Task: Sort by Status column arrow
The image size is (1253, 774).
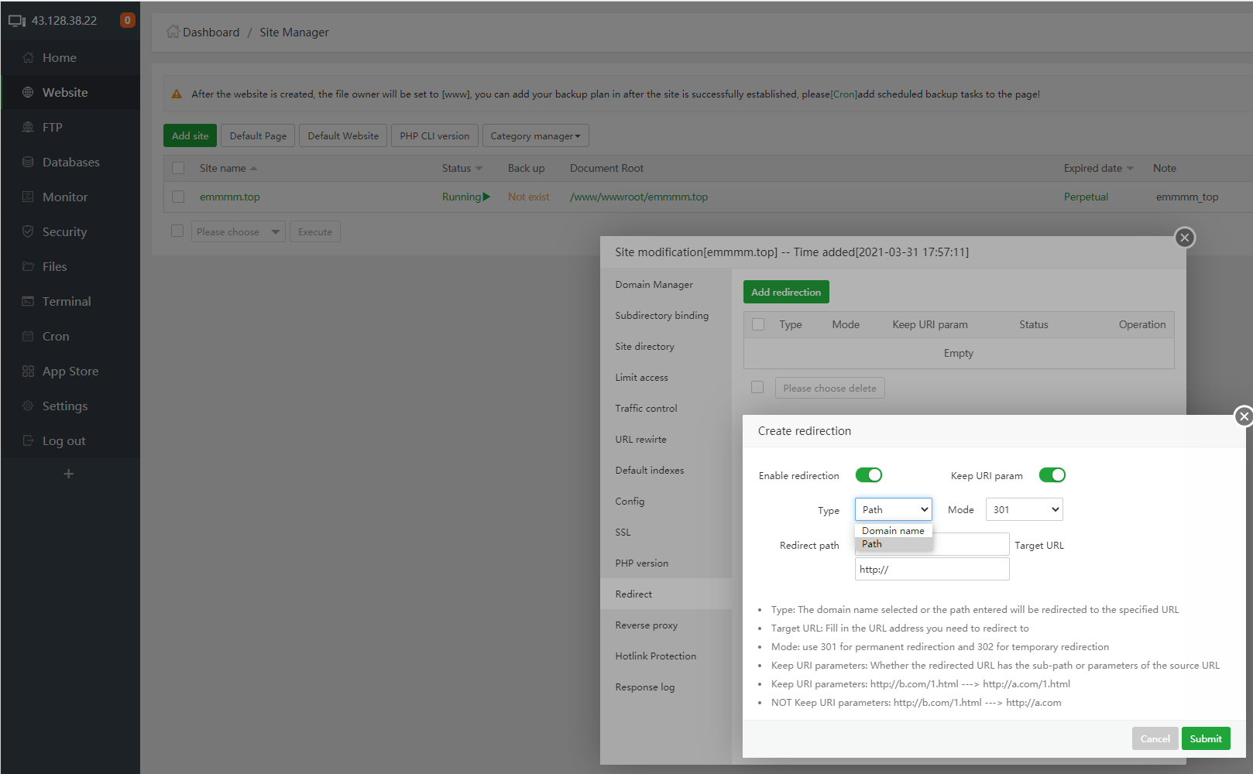Action: tap(479, 169)
